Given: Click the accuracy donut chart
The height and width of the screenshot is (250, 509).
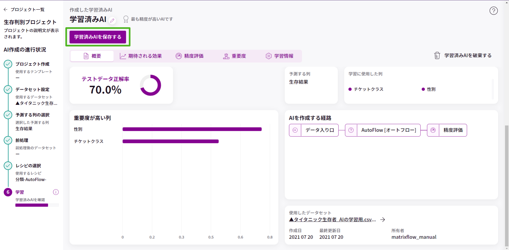Looking at the screenshot, I should 150,85.
